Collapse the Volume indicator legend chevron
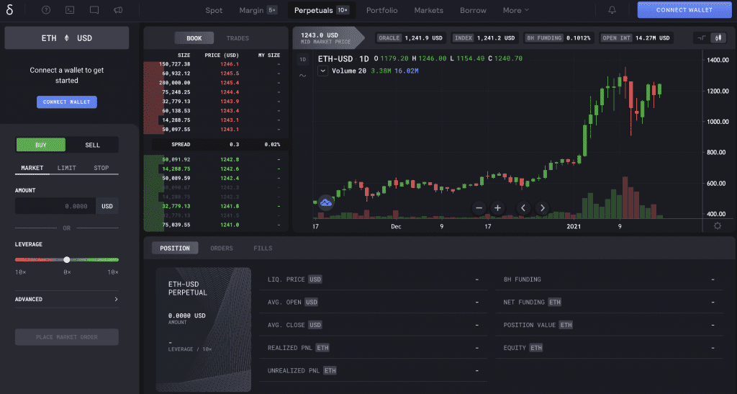 tap(322, 71)
